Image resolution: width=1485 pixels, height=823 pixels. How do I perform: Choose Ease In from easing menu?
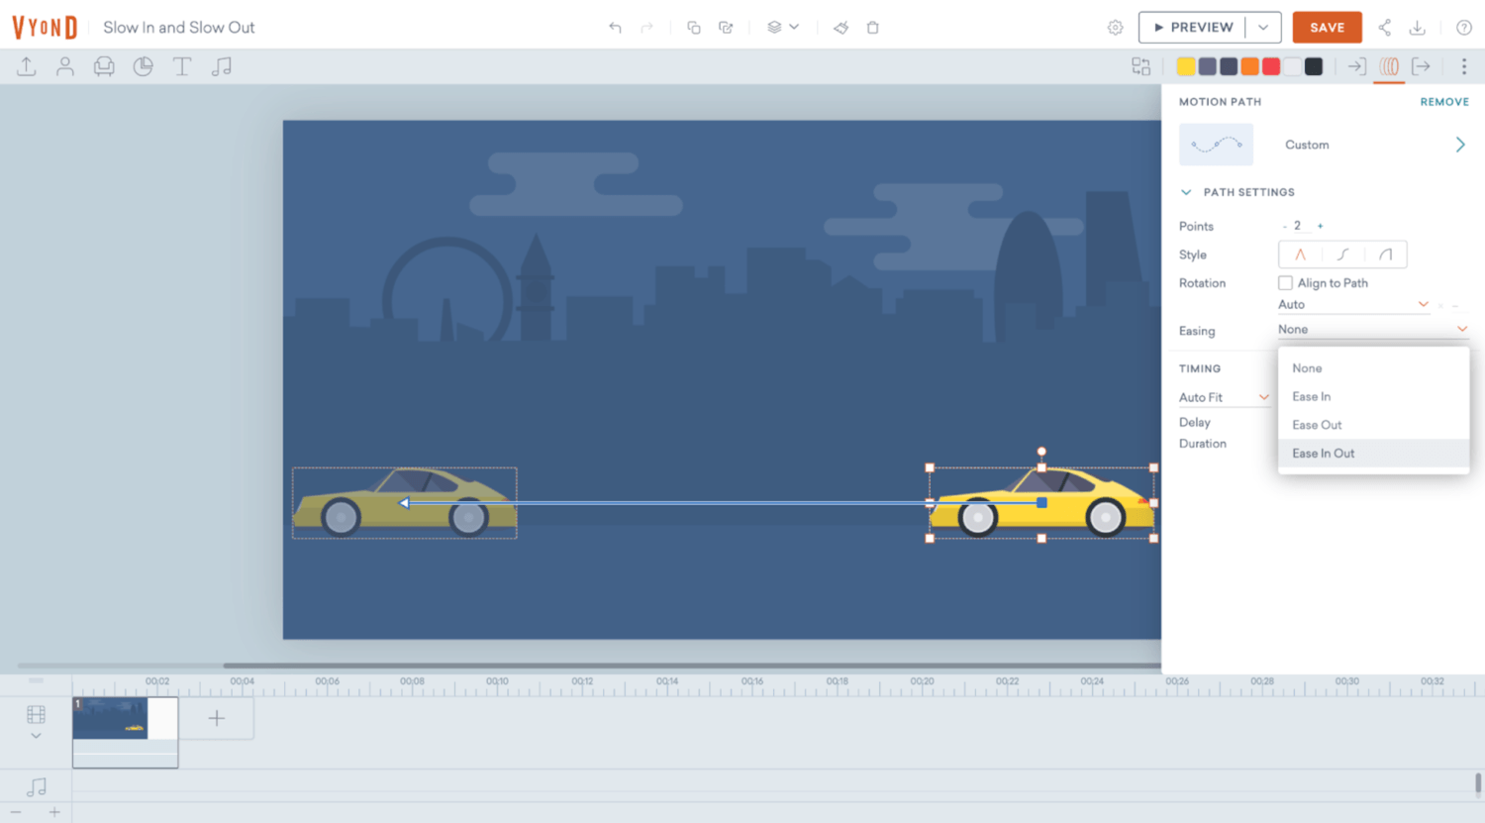coord(1311,396)
